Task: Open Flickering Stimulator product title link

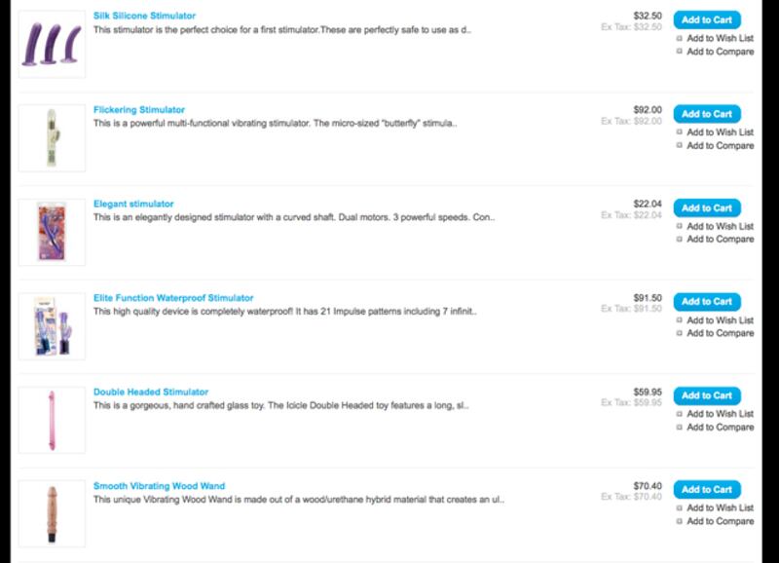Action: [x=139, y=110]
